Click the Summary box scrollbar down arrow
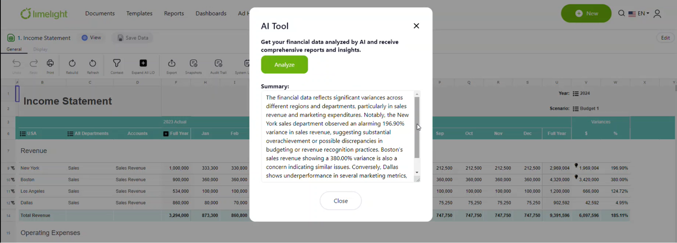 (417, 173)
